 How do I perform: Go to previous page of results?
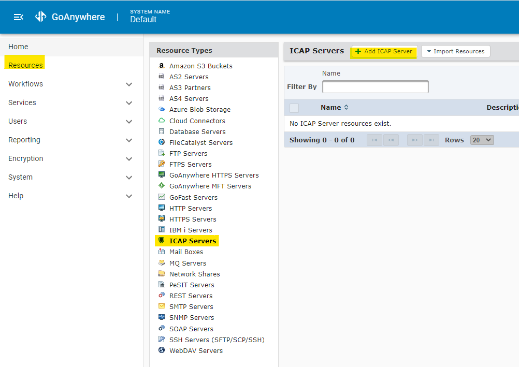391,140
